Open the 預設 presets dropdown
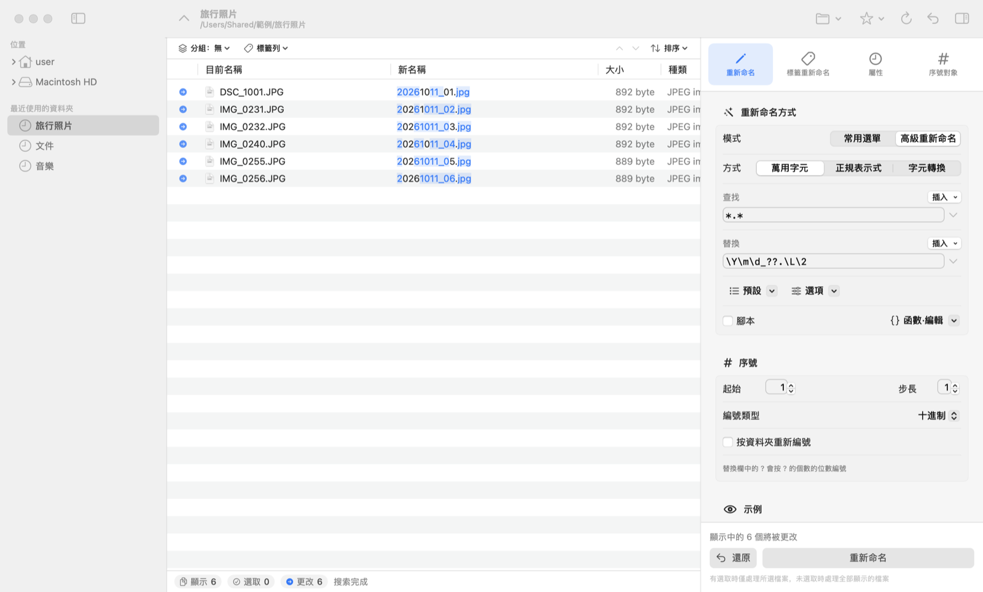The image size is (983, 592). tap(753, 291)
